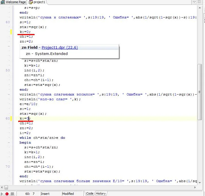Click the 'кол-во слаг=' writeln line
205x196 pixels.
(x=50, y=99)
